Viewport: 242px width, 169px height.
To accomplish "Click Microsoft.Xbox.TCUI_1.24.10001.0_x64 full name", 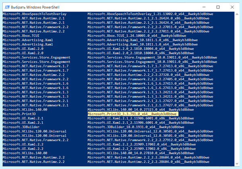I will 137,35.
